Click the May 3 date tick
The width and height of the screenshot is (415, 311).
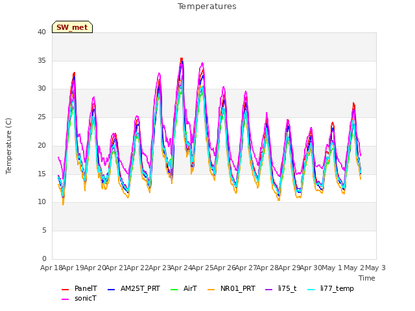(x=375, y=268)
